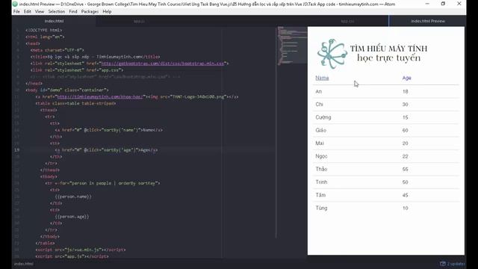Click the v-for person in people code line

tap(102, 183)
